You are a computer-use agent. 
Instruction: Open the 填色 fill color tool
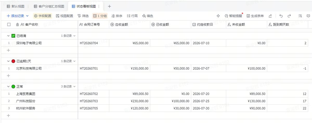(148, 16)
